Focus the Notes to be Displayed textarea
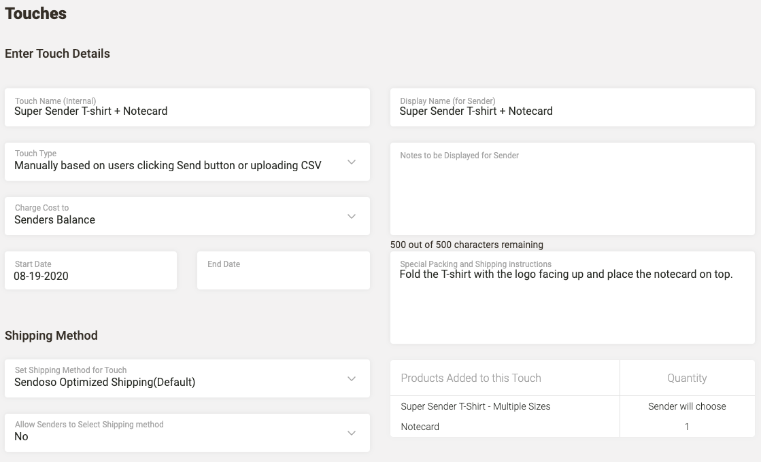This screenshot has width=761, height=462. click(x=571, y=194)
